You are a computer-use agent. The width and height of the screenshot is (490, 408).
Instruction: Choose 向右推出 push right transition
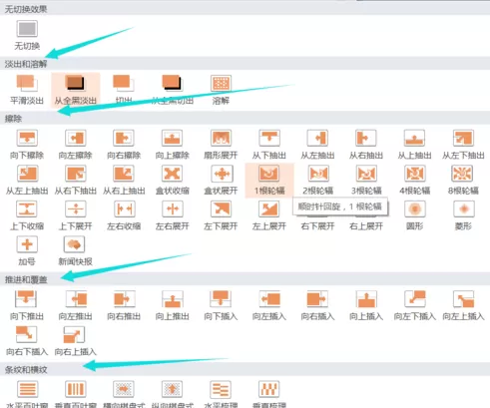click(124, 305)
